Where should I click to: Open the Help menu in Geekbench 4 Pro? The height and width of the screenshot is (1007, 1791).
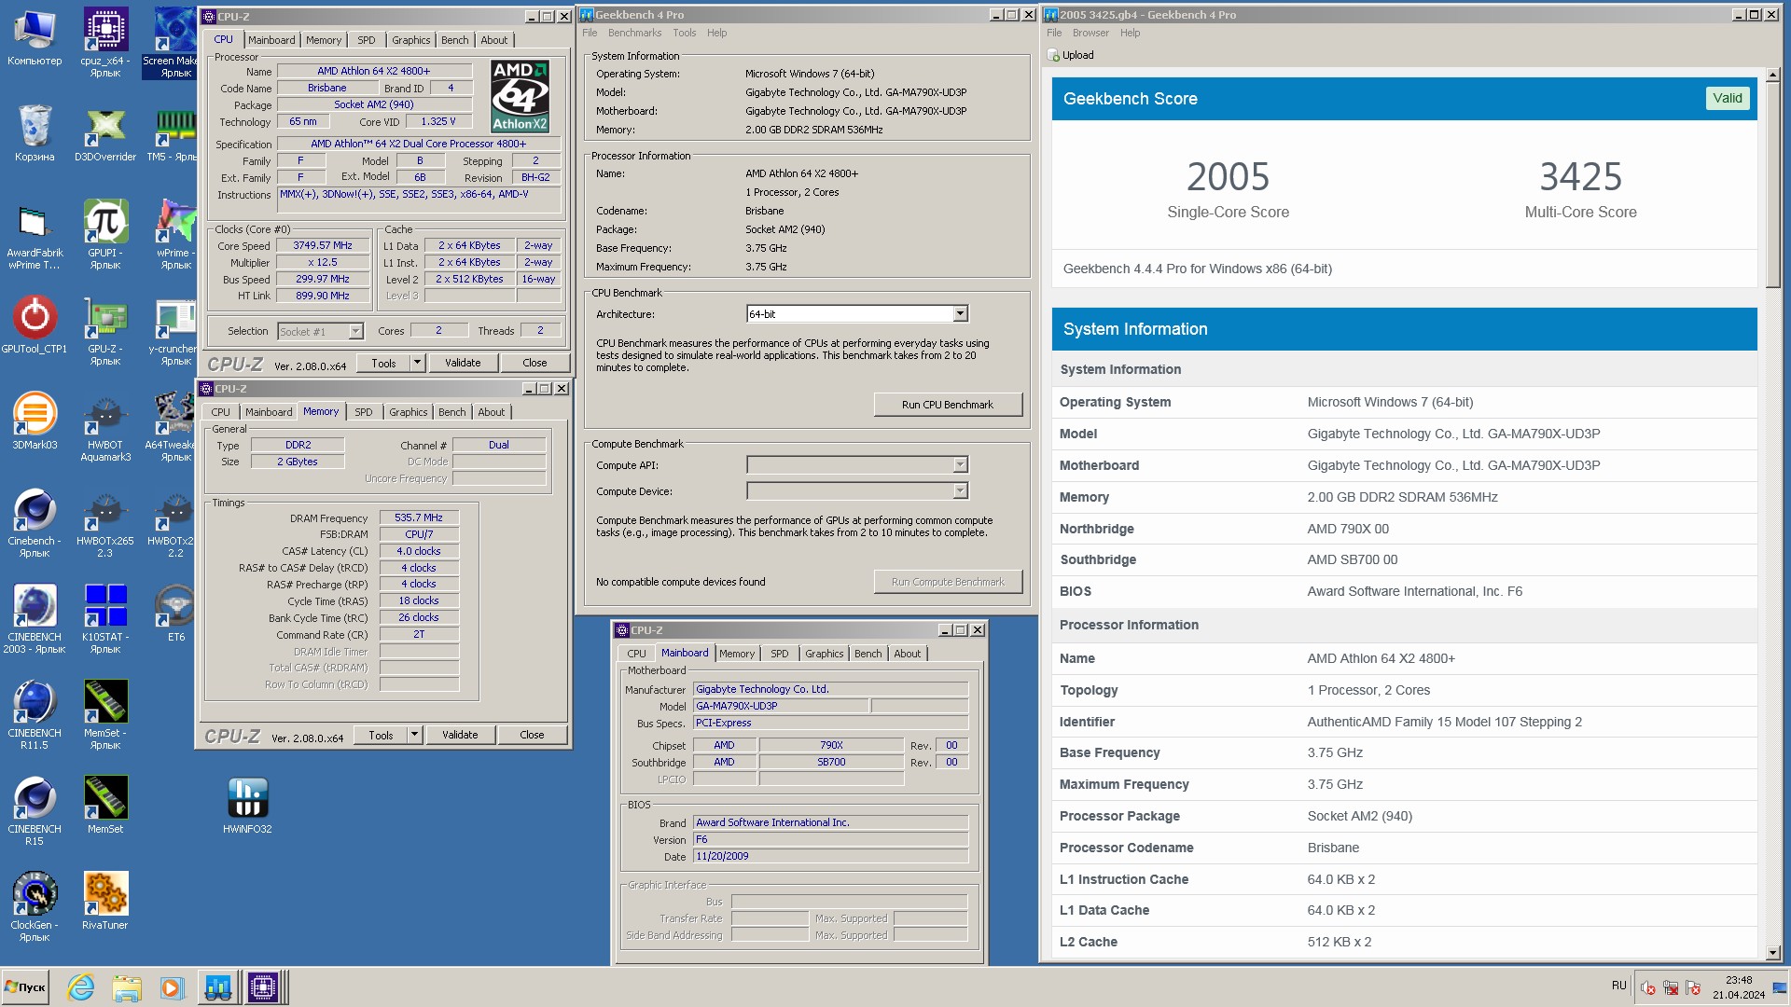[x=716, y=33]
